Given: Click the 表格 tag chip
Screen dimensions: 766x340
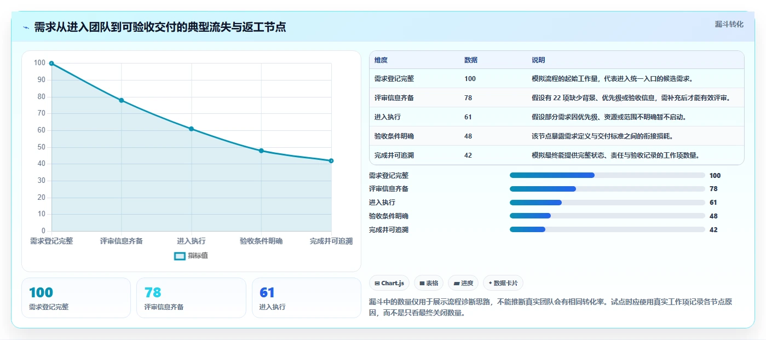Looking at the screenshot, I should pos(429,283).
